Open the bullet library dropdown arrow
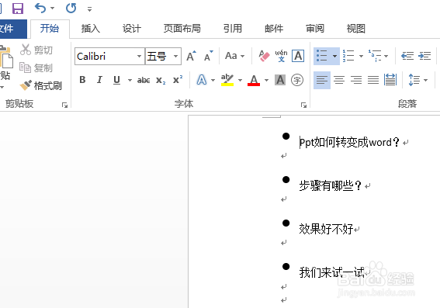This screenshot has width=440, height=308. click(334, 56)
